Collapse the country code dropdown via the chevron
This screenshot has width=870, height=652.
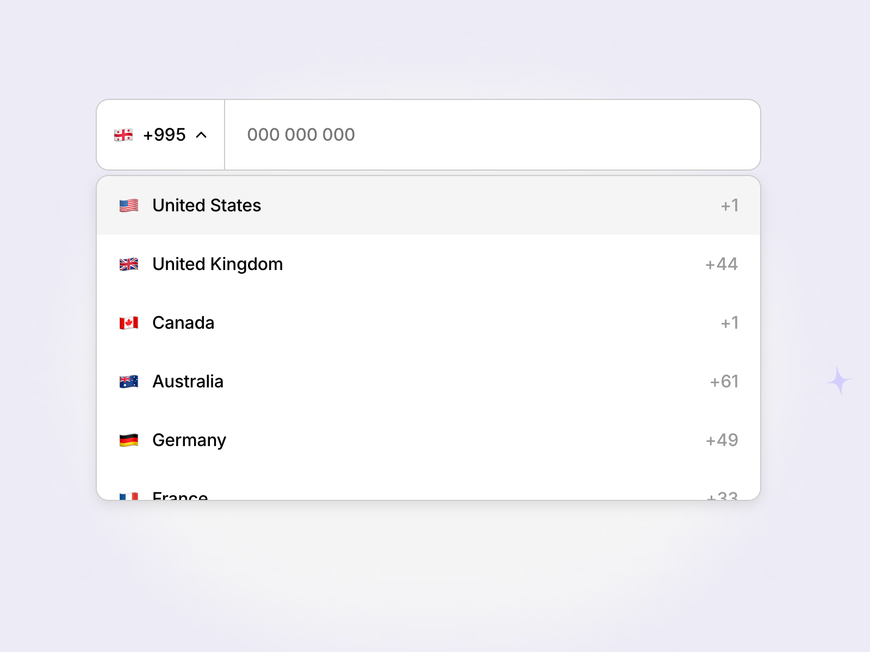point(202,135)
